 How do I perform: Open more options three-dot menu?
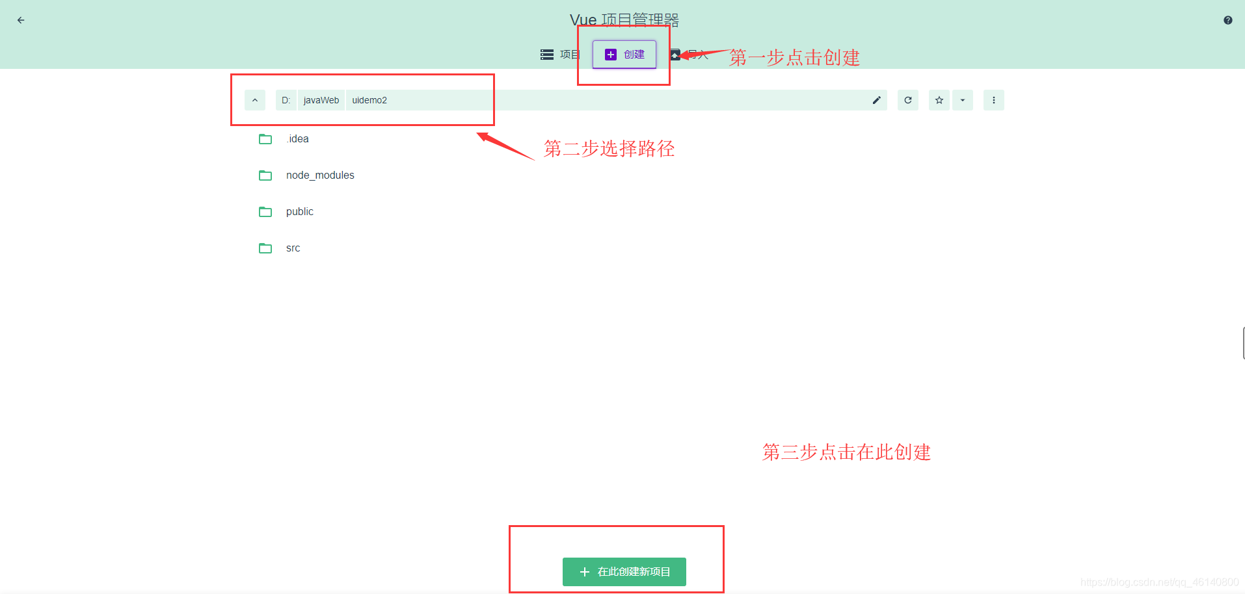coord(994,100)
